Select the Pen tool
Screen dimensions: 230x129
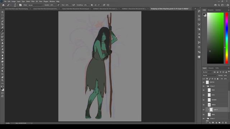pyautogui.click(x=3, y=68)
